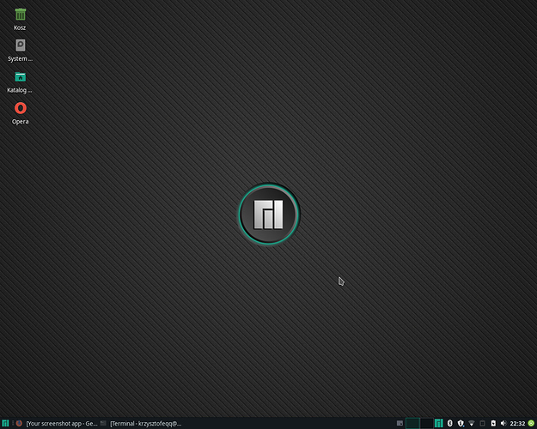Screen dimensions: 537x429
Task: Open the battery power indicator
Action: point(492,423)
